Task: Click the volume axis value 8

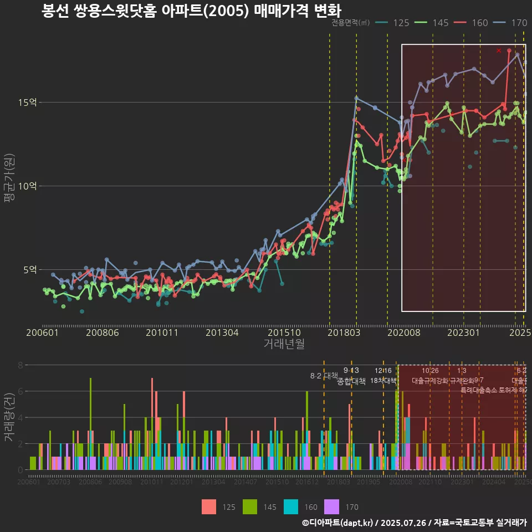Action: click(x=21, y=365)
